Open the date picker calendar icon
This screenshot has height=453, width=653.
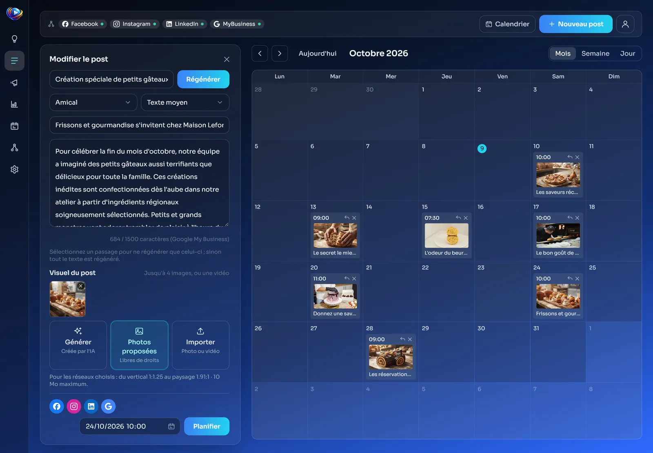(171, 426)
